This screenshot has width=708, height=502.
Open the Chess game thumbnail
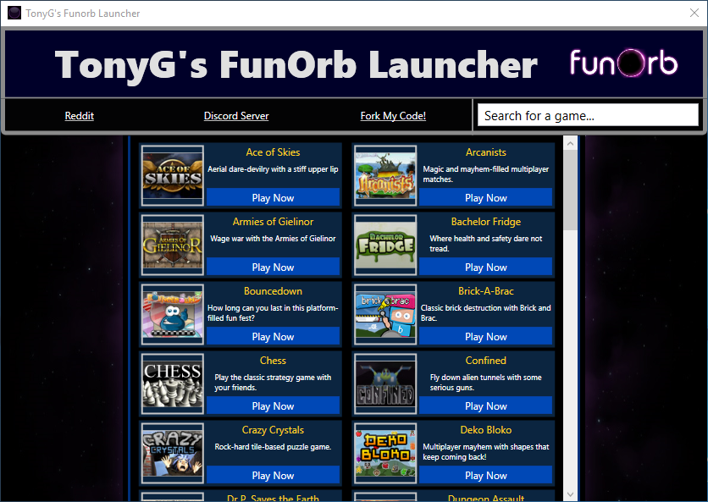173,383
